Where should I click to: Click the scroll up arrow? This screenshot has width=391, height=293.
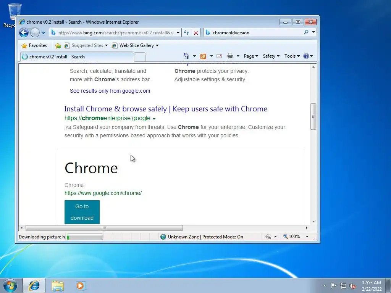tap(313, 67)
